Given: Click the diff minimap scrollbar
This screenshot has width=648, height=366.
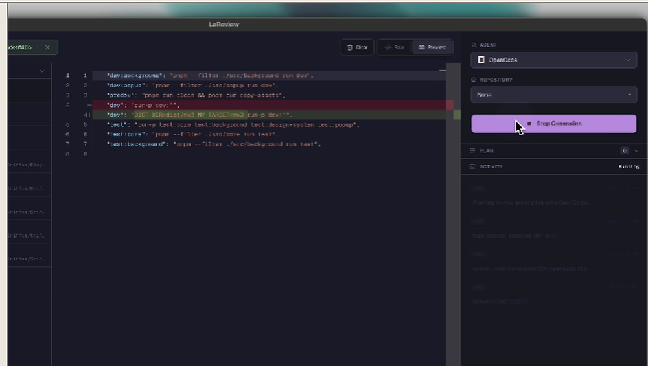Looking at the screenshot, I should [x=454, y=215].
